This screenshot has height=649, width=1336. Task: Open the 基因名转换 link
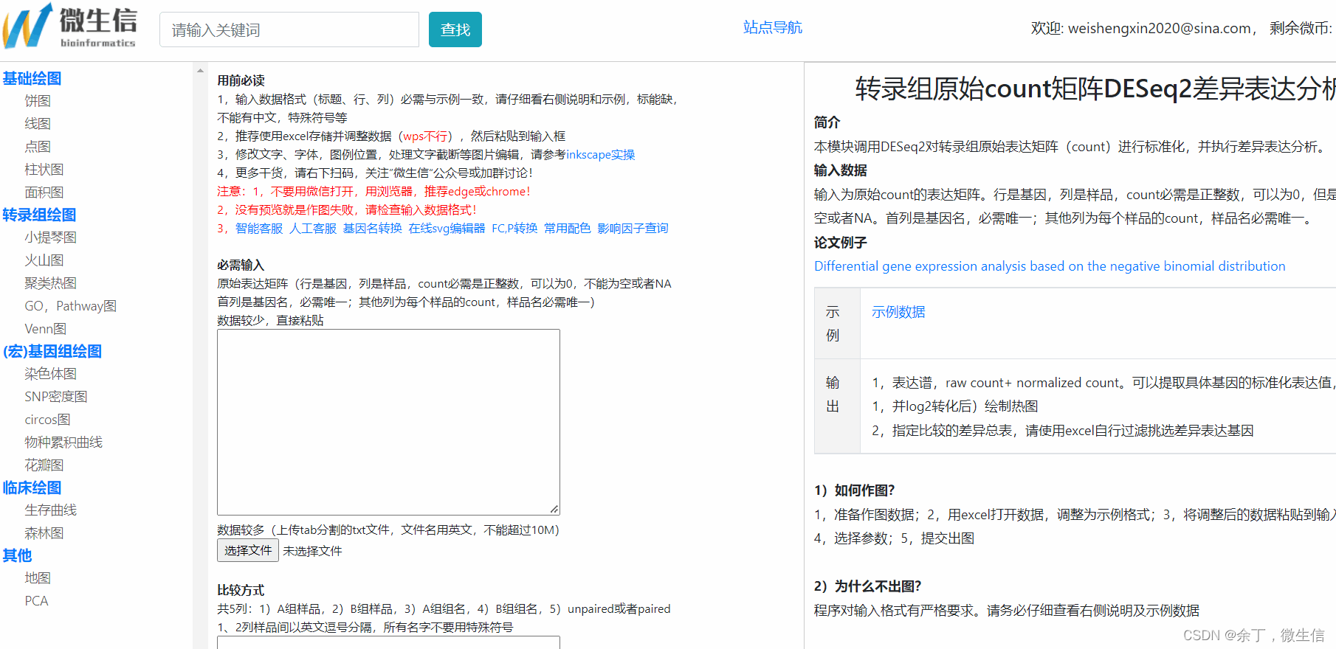373,229
